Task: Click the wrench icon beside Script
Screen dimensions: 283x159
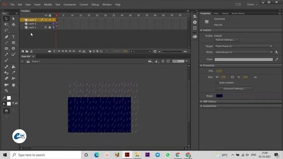Action: point(276,52)
